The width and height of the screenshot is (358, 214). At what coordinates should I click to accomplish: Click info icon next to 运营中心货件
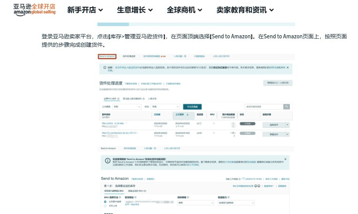pos(118,98)
